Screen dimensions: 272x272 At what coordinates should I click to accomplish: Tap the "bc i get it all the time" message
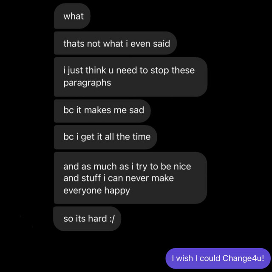tap(106, 137)
